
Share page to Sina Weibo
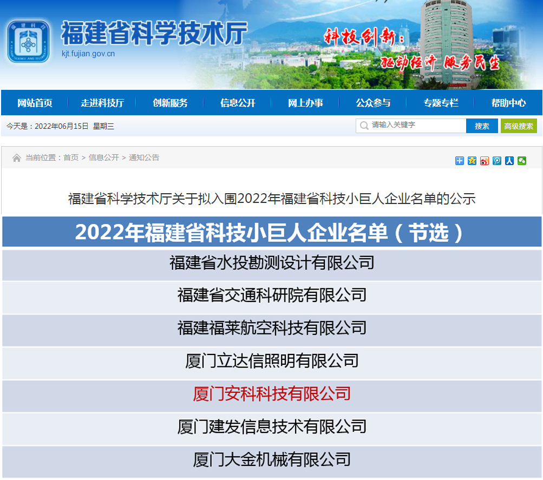point(485,160)
